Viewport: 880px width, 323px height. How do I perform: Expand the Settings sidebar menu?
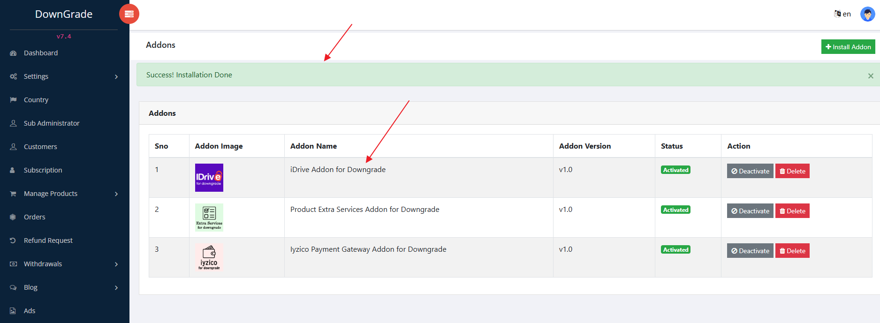click(63, 76)
